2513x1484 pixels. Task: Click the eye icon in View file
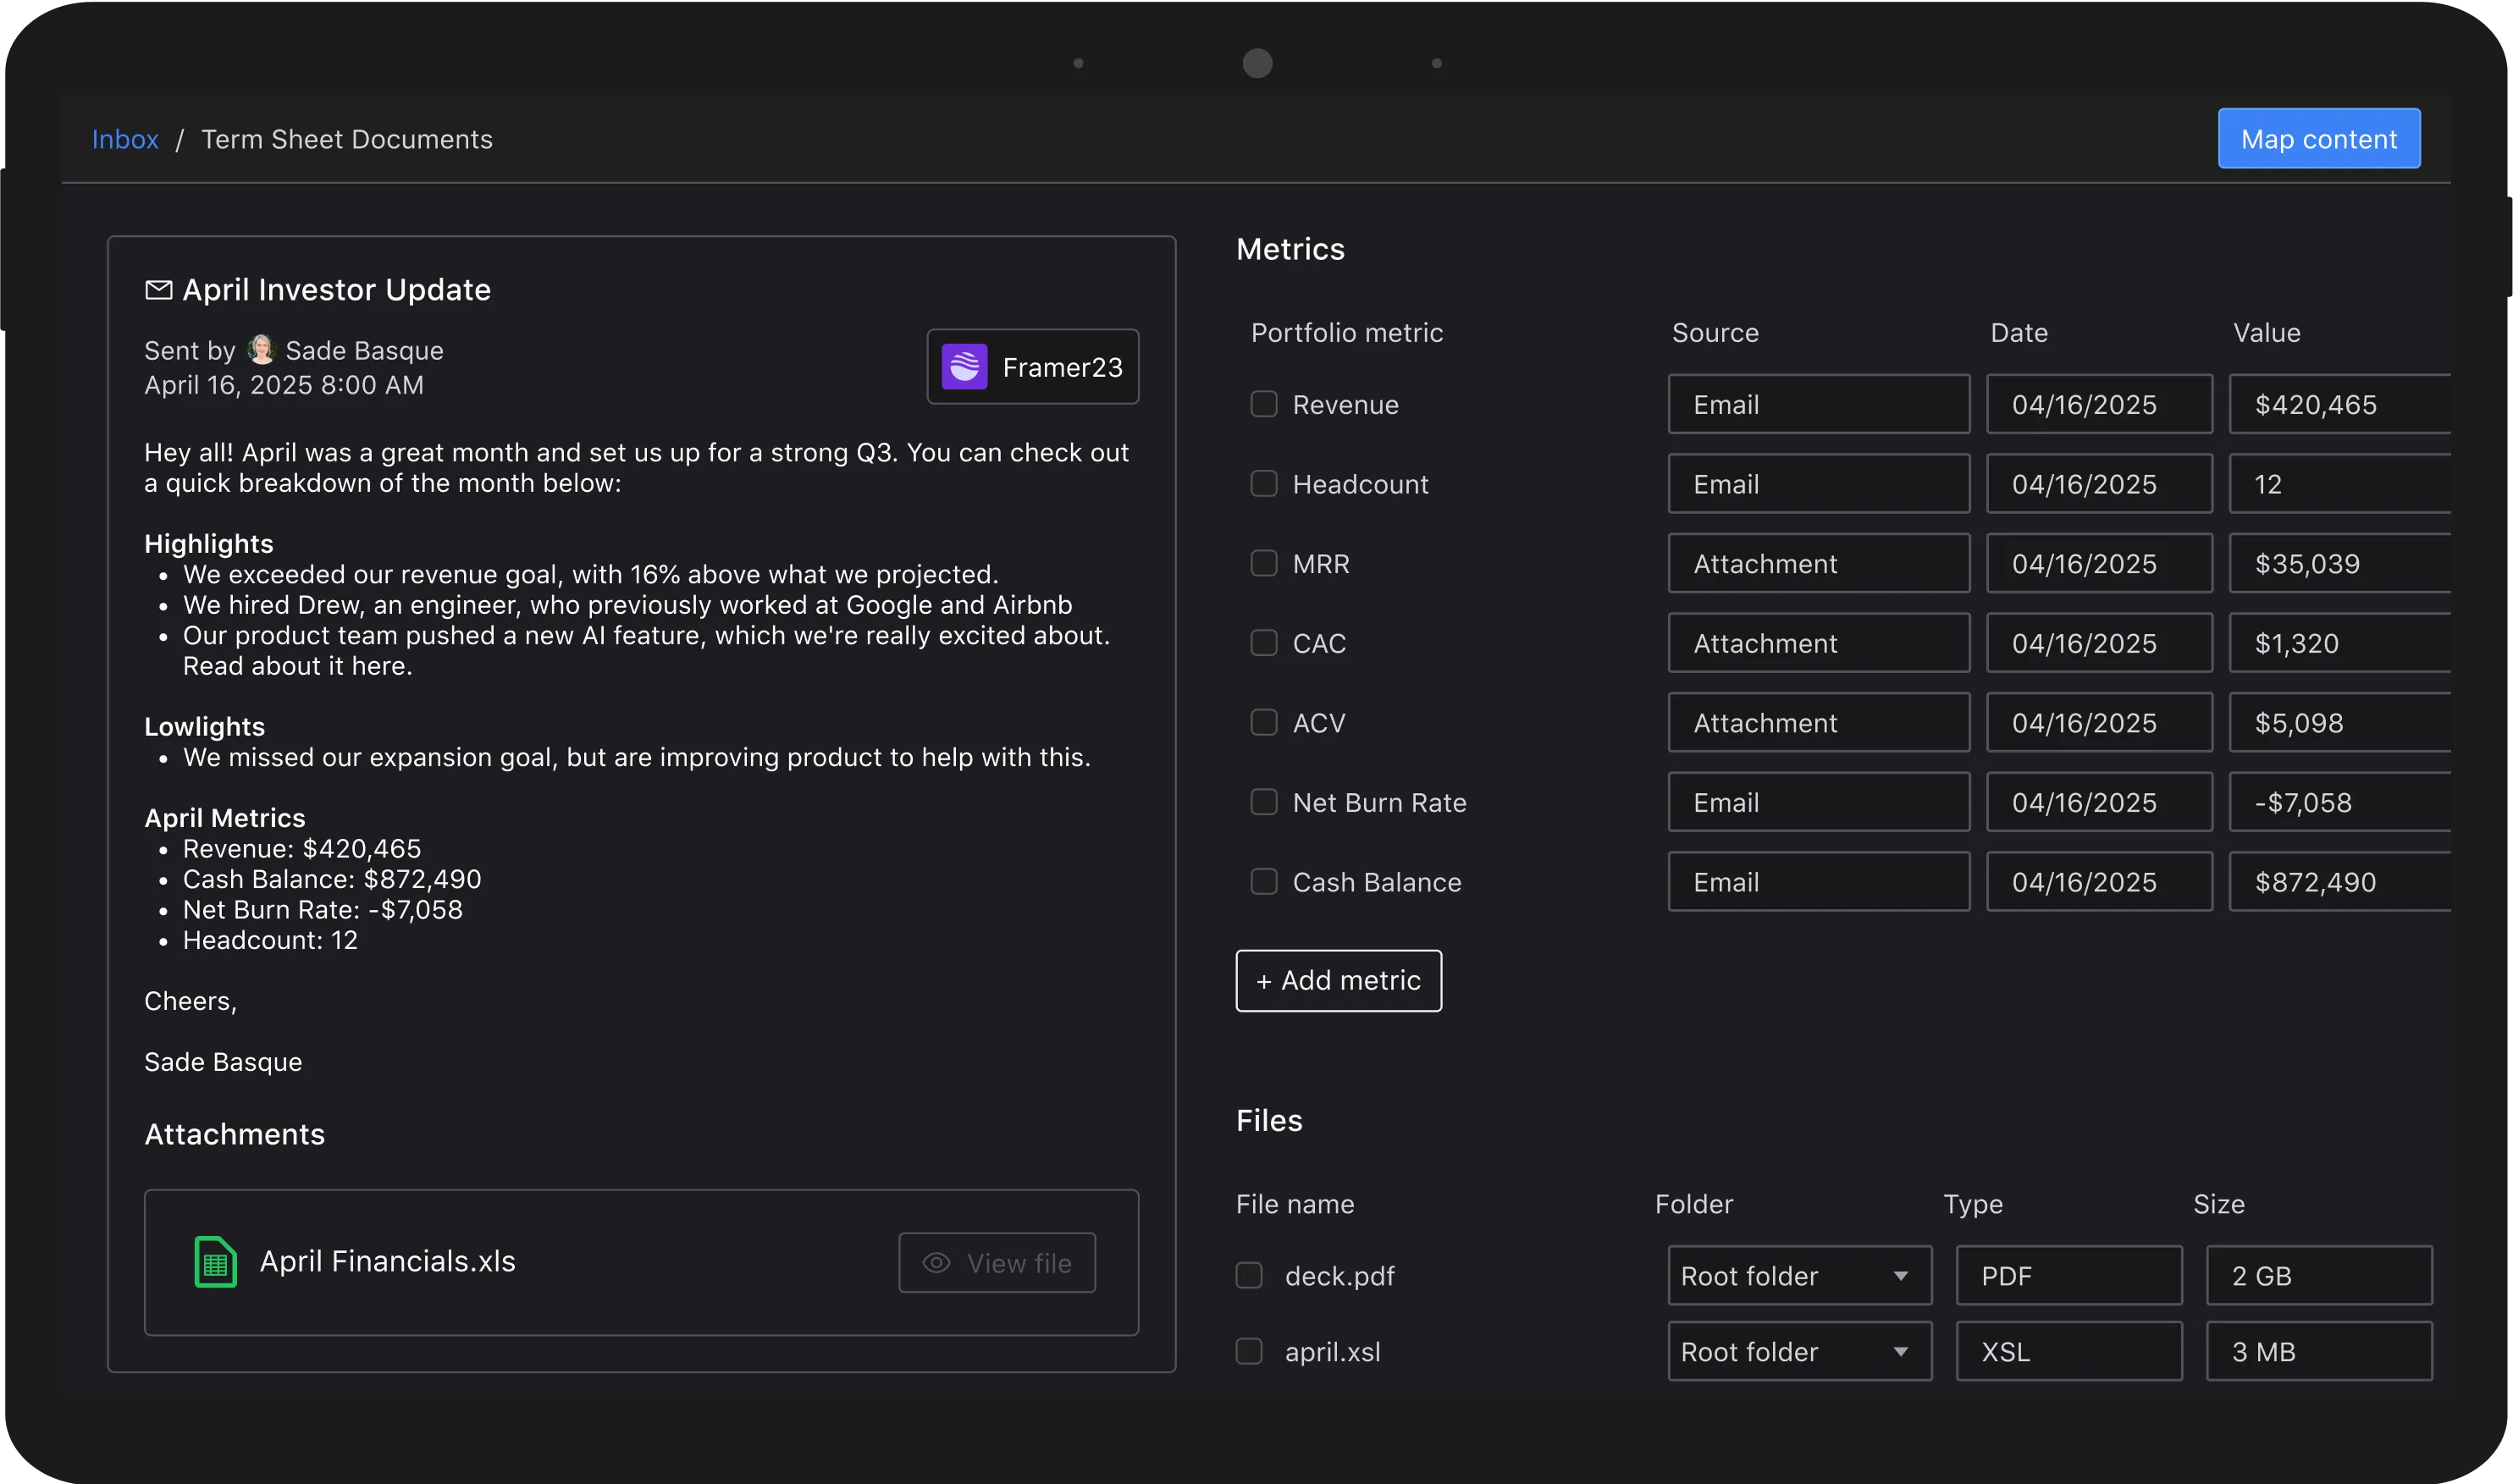[x=936, y=1263]
